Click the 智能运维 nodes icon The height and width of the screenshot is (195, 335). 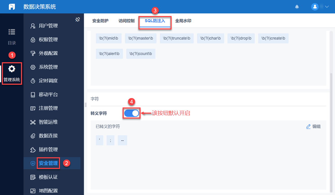[x=33, y=122]
